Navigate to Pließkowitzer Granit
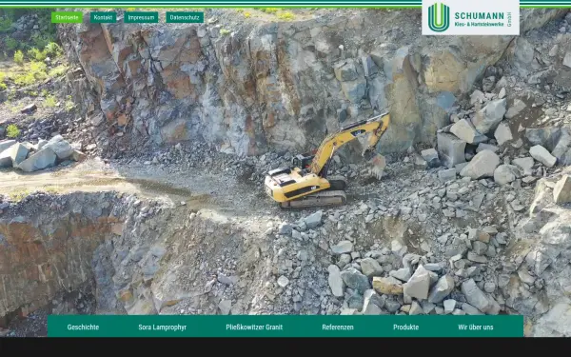This screenshot has height=357, width=571. [x=254, y=327]
